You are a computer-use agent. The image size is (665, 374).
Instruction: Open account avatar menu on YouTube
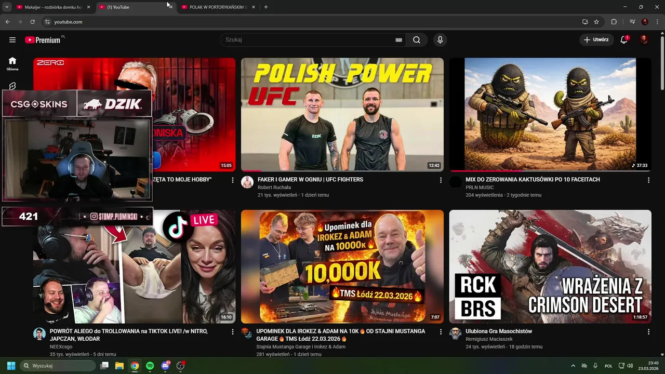(x=644, y=39)
